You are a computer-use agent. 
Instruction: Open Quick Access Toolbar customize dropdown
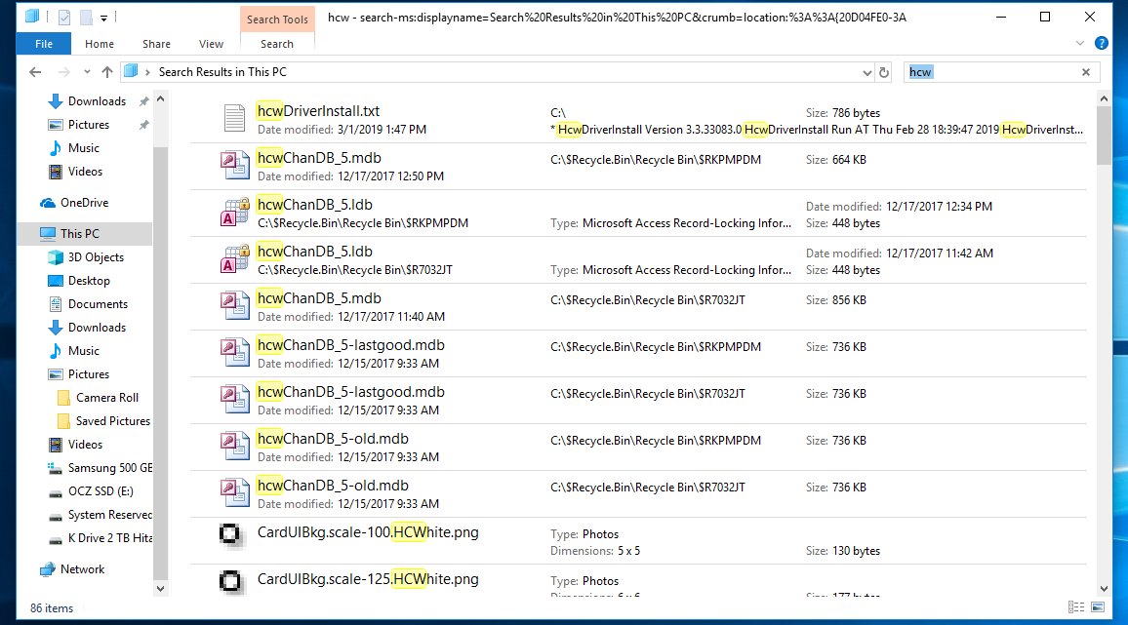click(x=103, y=18)
